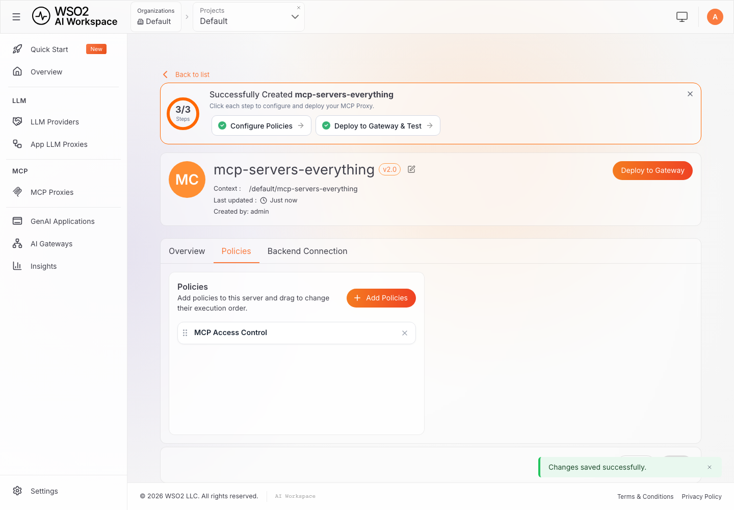The width and height of the screenshot is (734, 510).
Task: Select the Policies tab
Action: (x=237, y=251)
